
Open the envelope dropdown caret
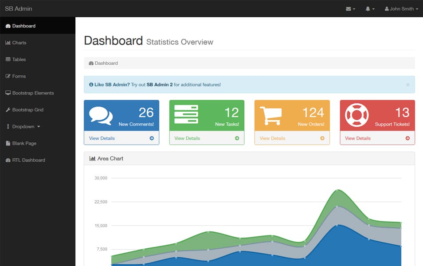click(x=354, y=8)
